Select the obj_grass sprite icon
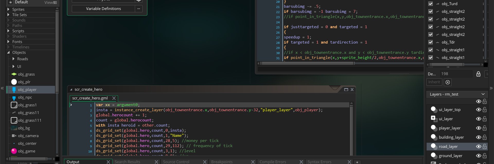 (14, 74)
